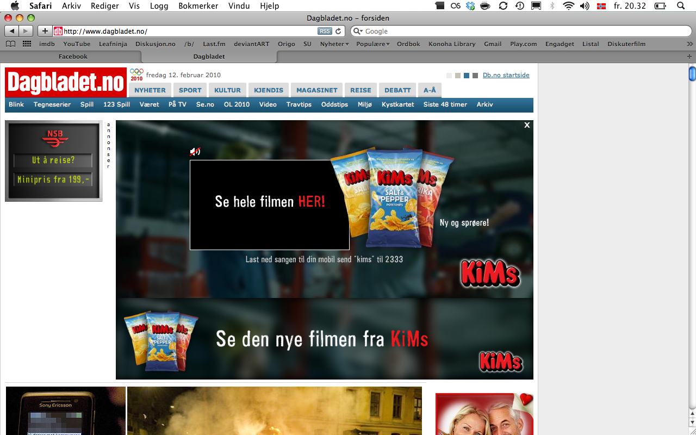The image size is (696, 435).
Task: Open the A-Å index tab
Action: pos(430,90)
